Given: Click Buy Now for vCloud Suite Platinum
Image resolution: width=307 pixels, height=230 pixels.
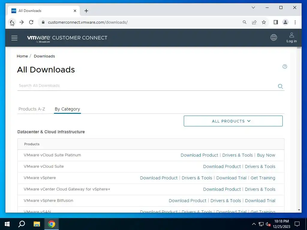Looking at the screenshot, I should click(x=266, y=155).
